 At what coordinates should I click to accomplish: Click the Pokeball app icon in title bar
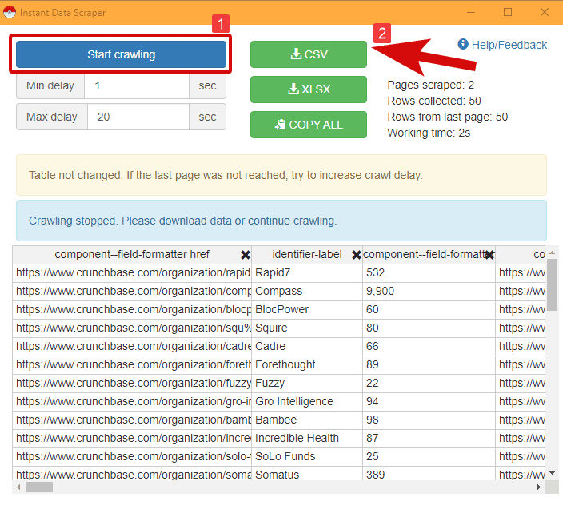(x=10, y=12)
